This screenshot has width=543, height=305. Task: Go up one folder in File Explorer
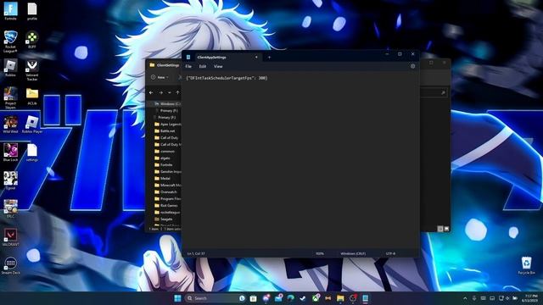tap(177, 92)
